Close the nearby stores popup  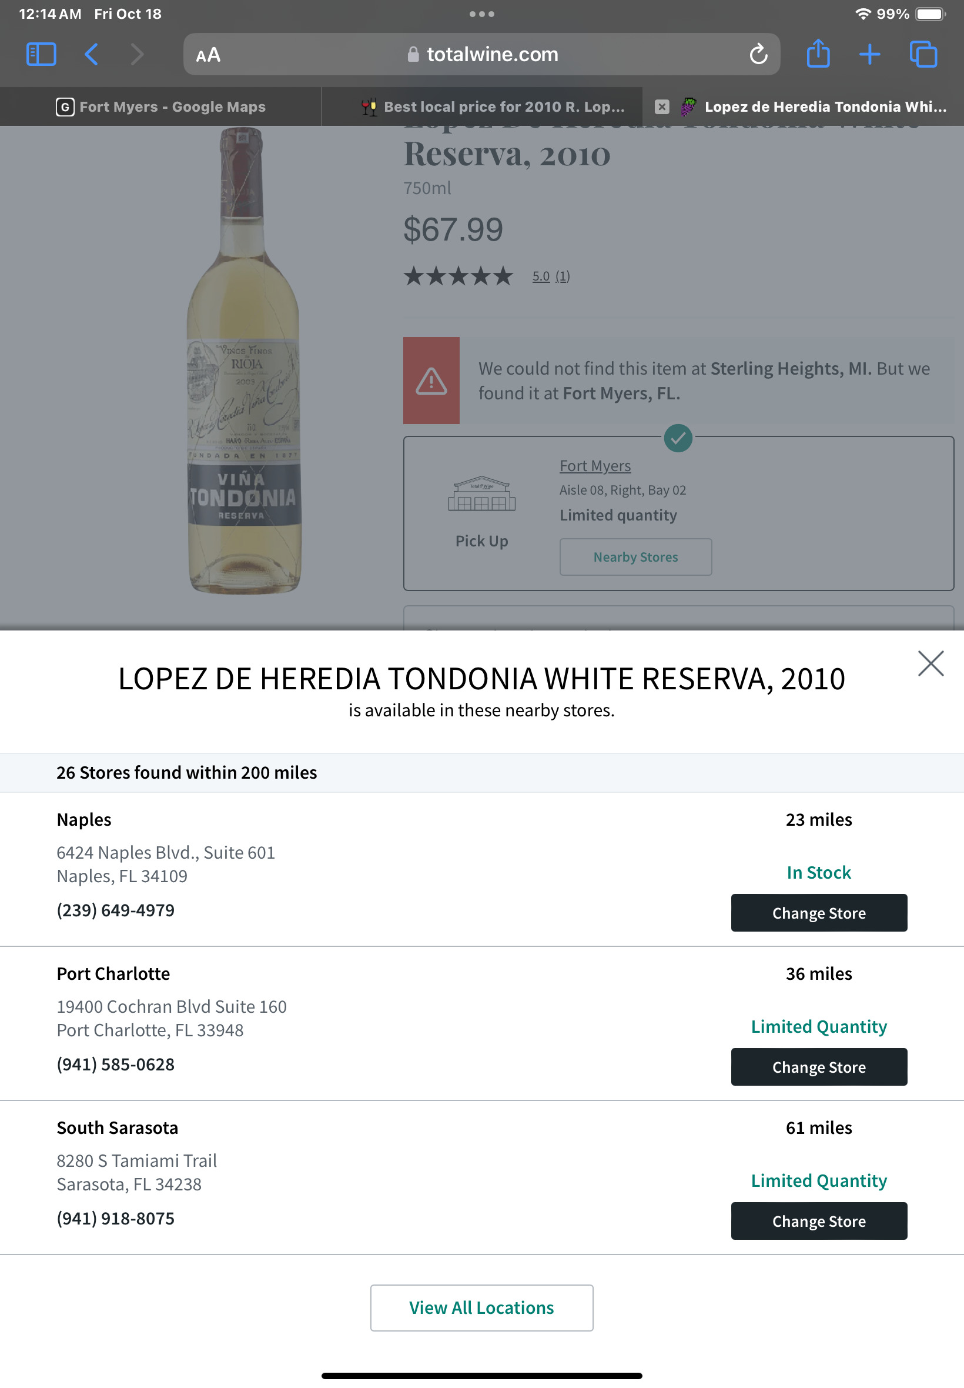(930, 663)
